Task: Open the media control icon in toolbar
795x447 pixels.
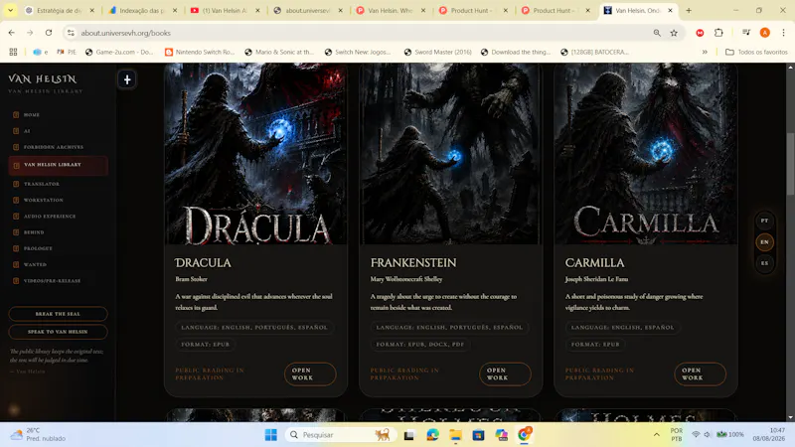Action: [746, 33]
